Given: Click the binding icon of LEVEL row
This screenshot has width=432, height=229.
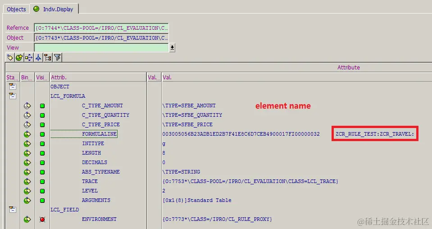Looking at the screenshot, I should point(27,191).
